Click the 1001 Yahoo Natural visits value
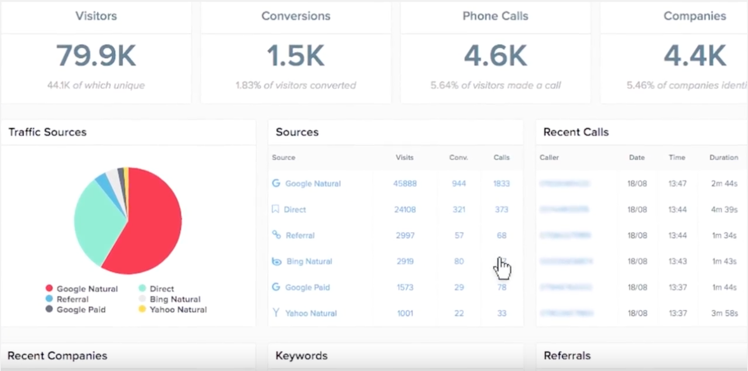The width and height of the screenshot is (748, 371). coord(405,313)
